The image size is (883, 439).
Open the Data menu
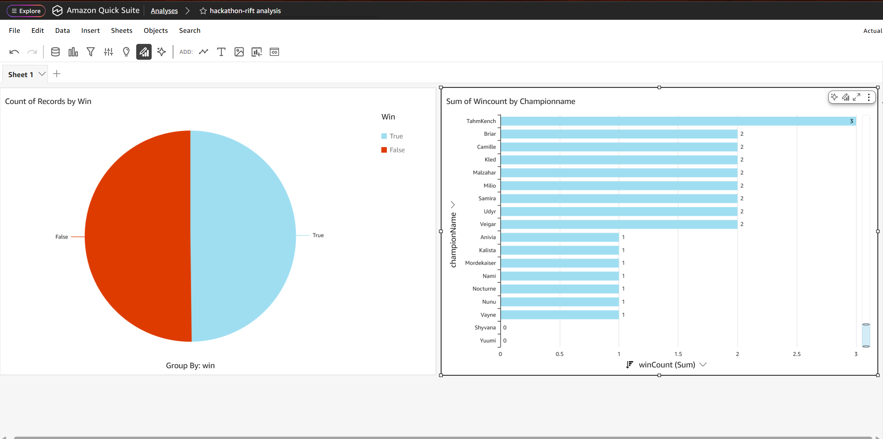(63, 30)
